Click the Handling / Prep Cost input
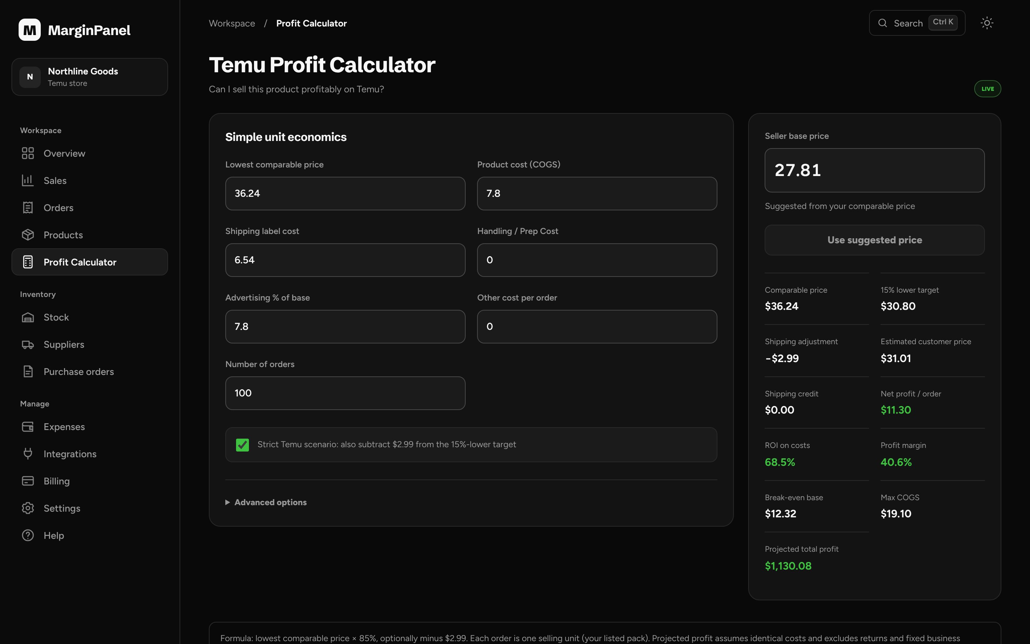Screen dimensions: 1030x644 [597, 260]
